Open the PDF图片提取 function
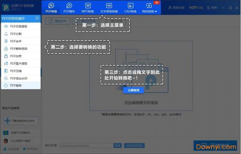 pyautogui.click(x=21, y=64)
